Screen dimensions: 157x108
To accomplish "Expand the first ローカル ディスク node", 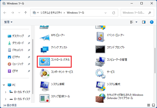I will point(6,92).
